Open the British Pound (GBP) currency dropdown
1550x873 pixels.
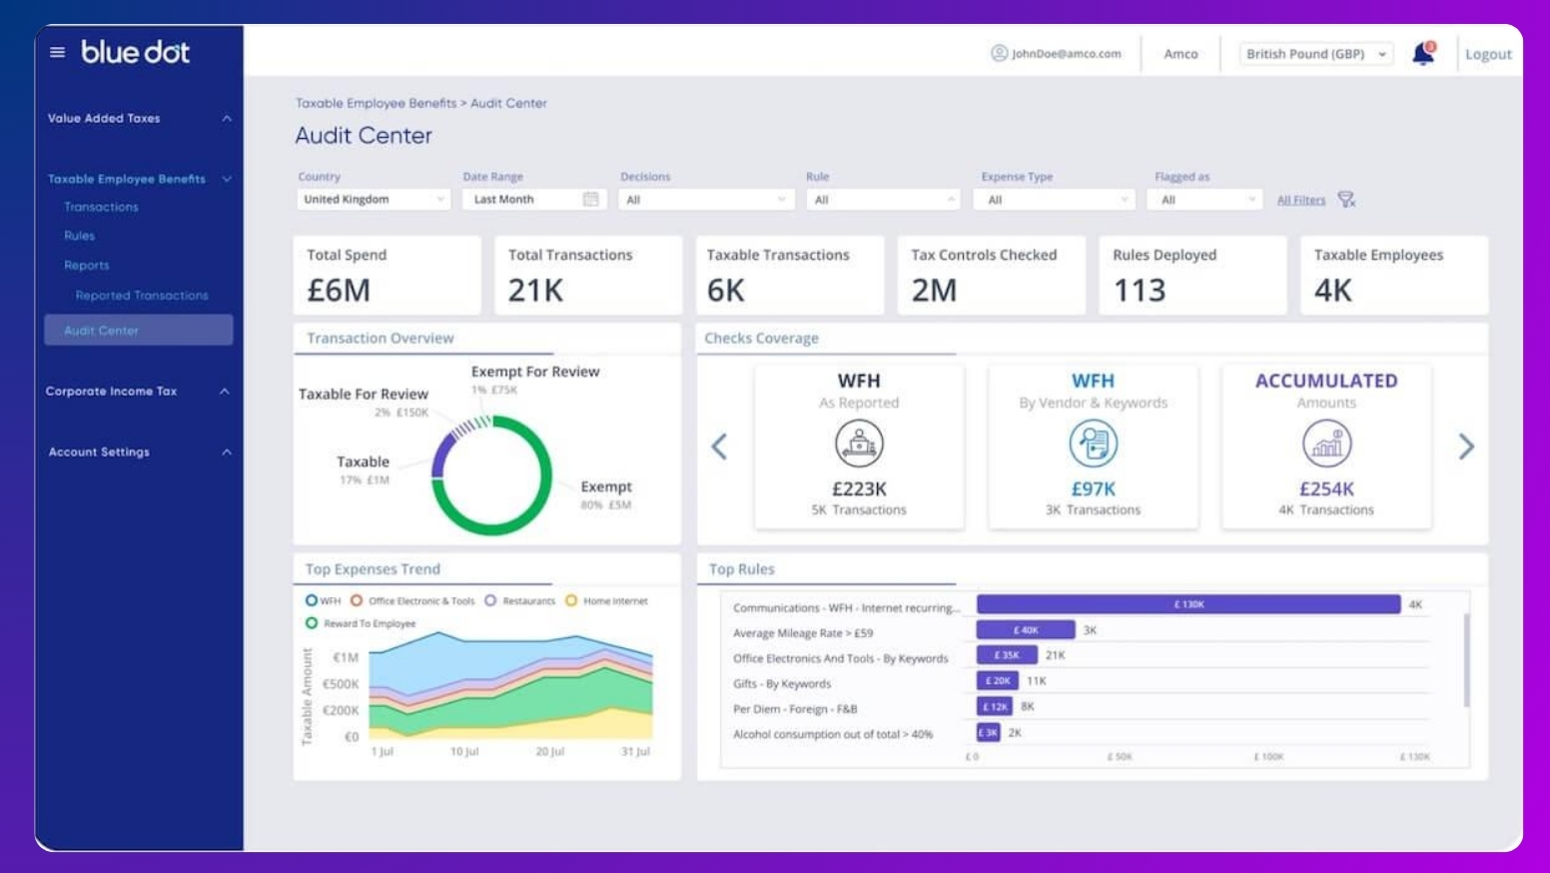[x=1316, y=54]
